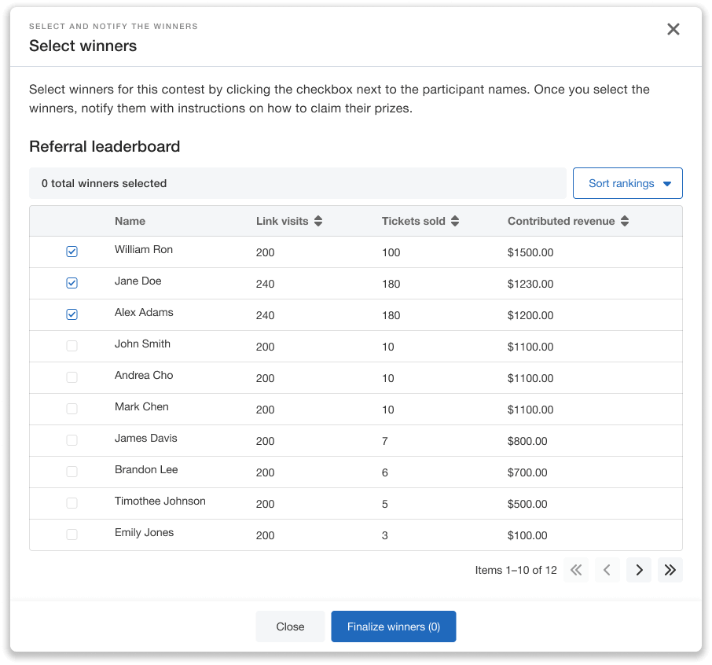Screen dimensions: 712x665
Task: Select John Smith as a winner
Action: [72, 346]
